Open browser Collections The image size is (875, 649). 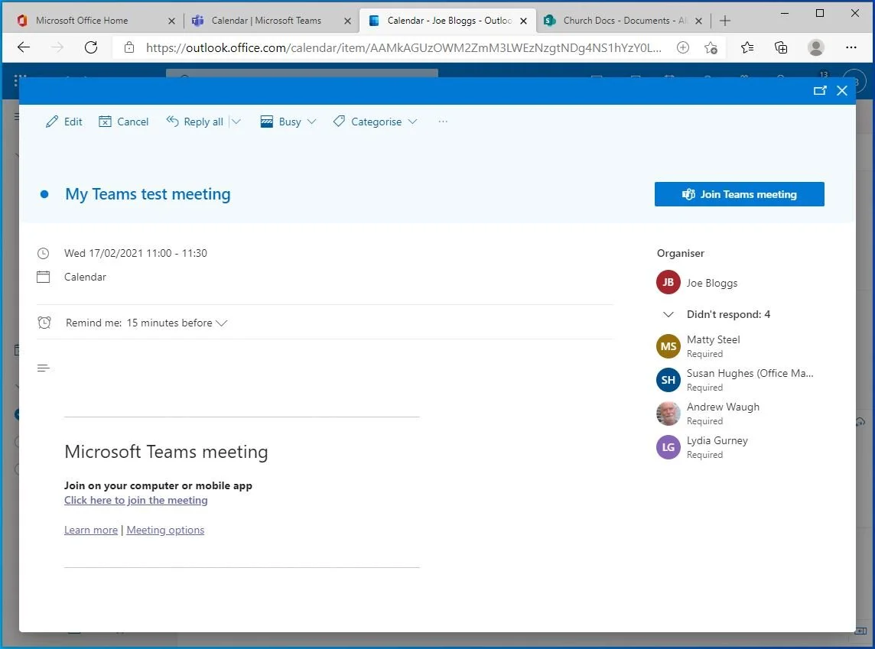781,47
